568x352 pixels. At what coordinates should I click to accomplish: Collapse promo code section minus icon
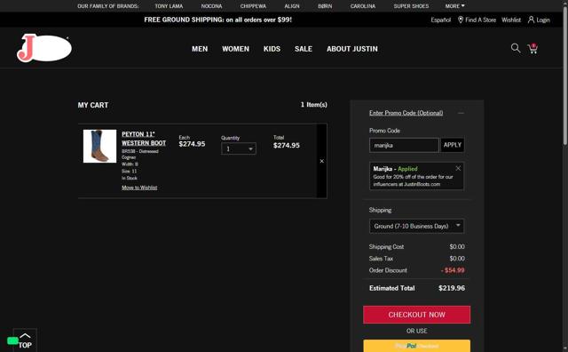pos(461,113)
